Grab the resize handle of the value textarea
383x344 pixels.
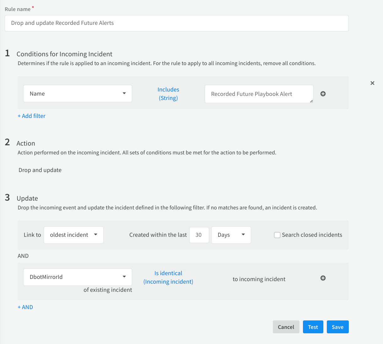[311, 101]
